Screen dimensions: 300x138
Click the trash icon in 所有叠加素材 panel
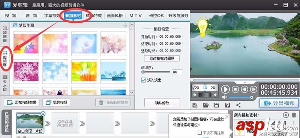pos(294,115)
